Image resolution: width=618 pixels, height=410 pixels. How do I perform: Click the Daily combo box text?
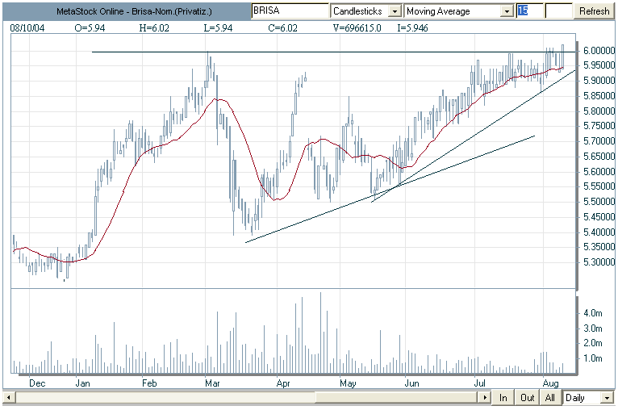point(575,398)
